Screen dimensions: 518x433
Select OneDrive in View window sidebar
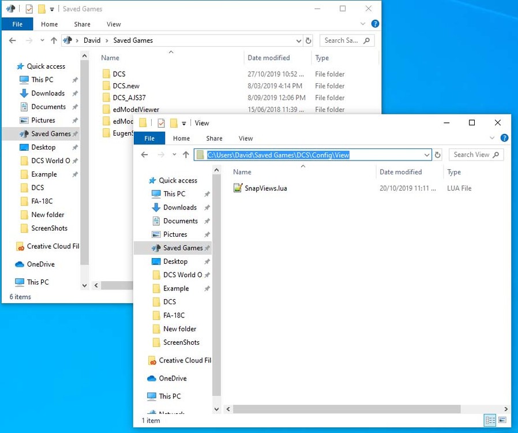(x=172, y=378)
